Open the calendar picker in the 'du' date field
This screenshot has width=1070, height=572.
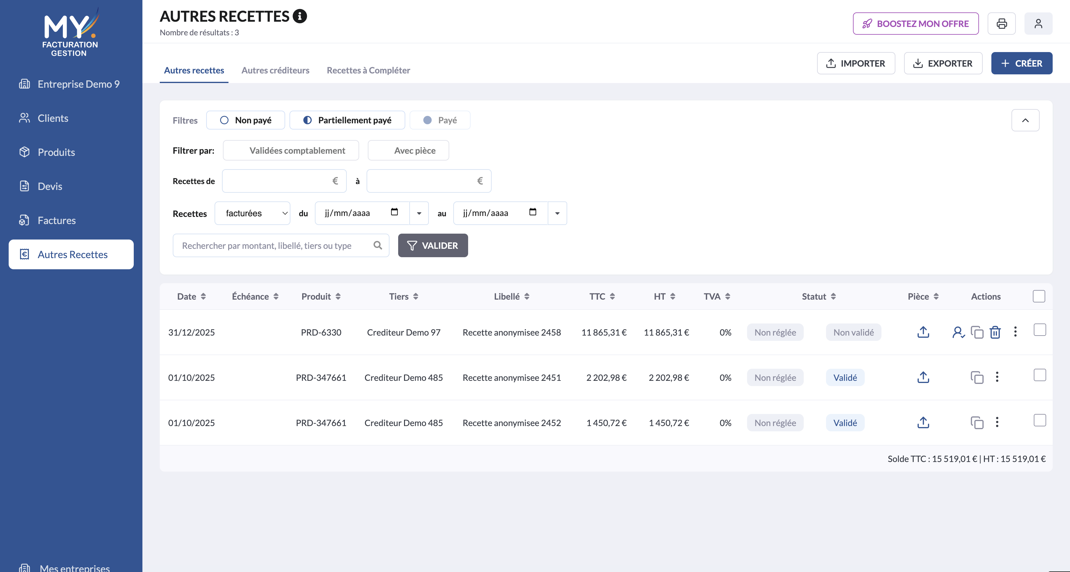394,212
